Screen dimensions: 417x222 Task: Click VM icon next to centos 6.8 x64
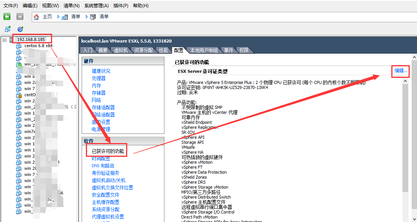(x=19, y=46)
